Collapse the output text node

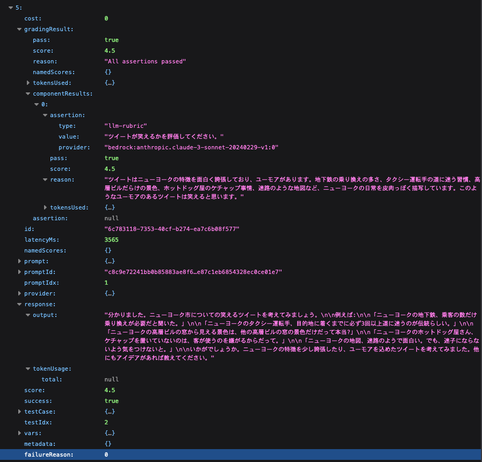coord(28,315)
